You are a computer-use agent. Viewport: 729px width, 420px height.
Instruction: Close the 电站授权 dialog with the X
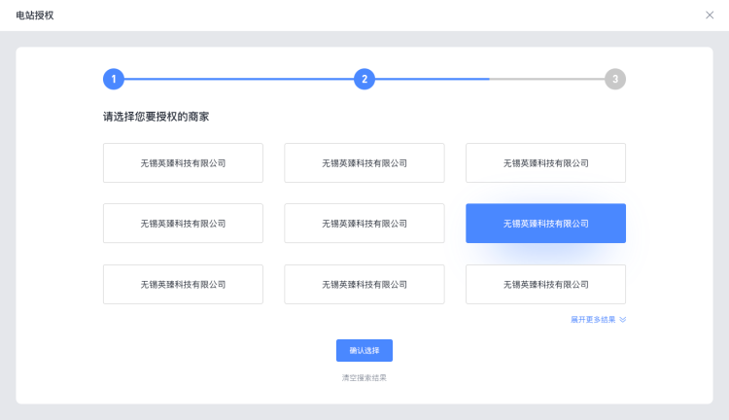pyautogui.click(x=709, y=15)
